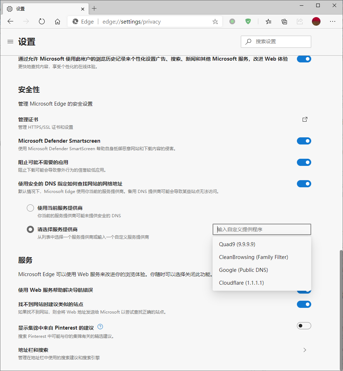Add this page to favorites star
Image resolution: width=343 pixels, height=371 pixels.
pos(215,21)
